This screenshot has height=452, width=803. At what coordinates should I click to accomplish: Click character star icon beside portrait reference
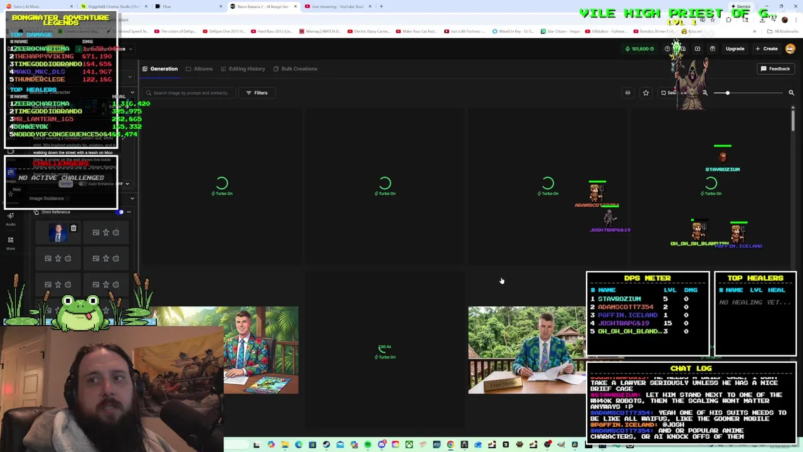point(105,232)
